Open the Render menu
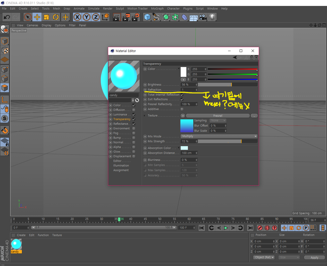 pyautogui.click(x=108, y=9)
